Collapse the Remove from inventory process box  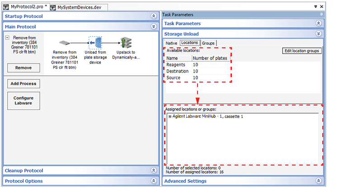point(7,38)
